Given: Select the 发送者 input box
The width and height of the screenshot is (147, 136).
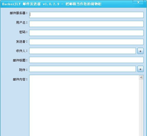Looking at the screenshot, I should tap(86, 42).
